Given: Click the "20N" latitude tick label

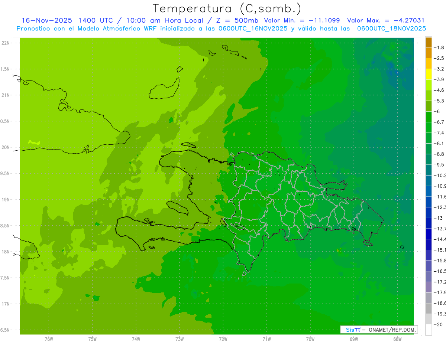Looking at the screenshot, I should [x=5, y=147].
